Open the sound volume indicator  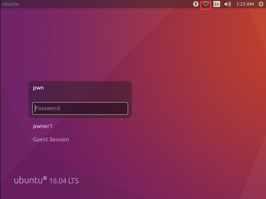click(x=227, y=4)
